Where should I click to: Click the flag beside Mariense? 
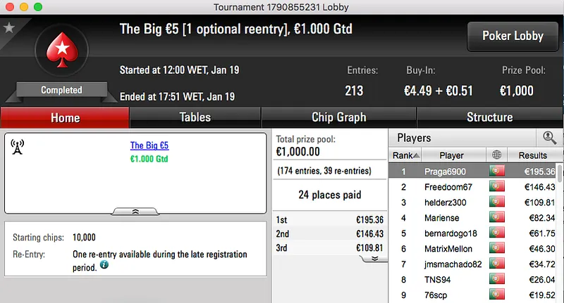pos(496,218)
